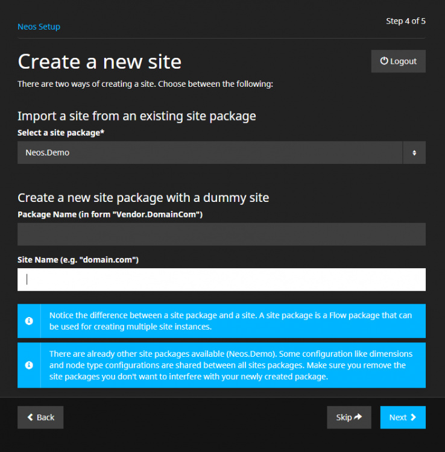Screen dimensions: 445x452
Task: Click the "There are two ways of creating a site" text
Action: point(145,84)
